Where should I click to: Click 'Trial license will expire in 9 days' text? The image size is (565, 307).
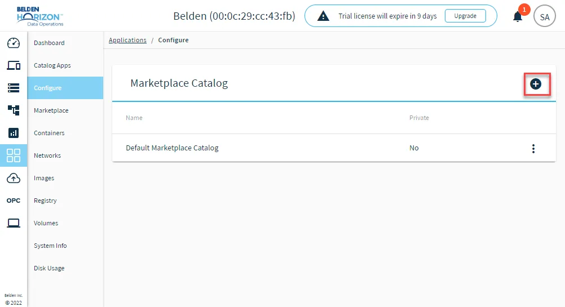click(x=387, y=16)
